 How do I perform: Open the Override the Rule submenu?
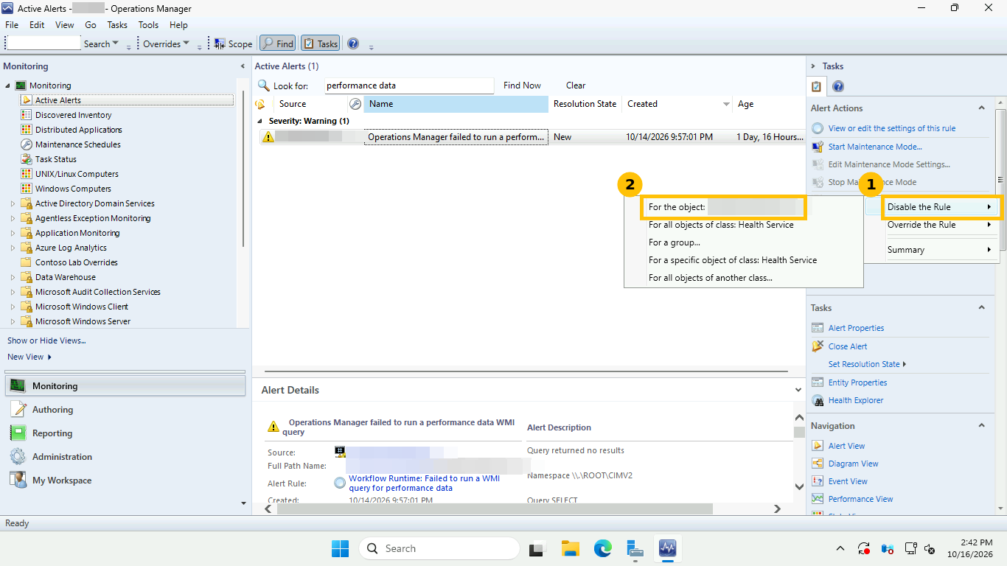(940, 225)
